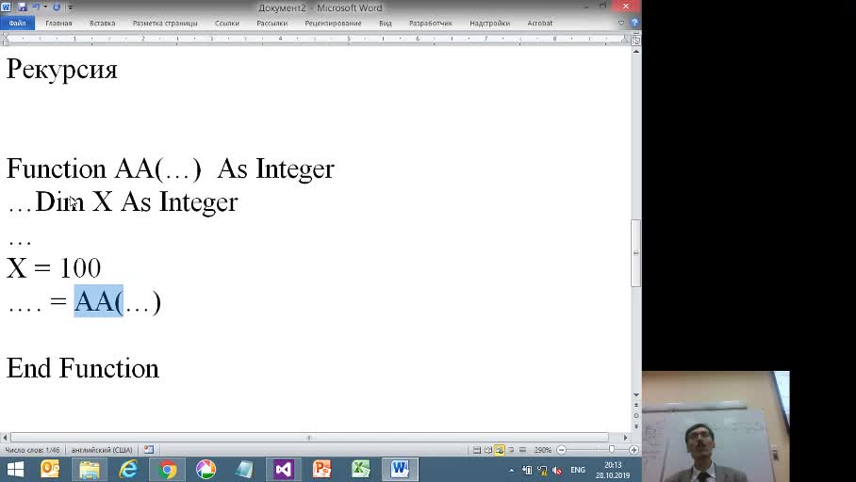Click the zoom out minus button
Screen dimensions: 856x482
pyautogui.click(x=561, y=450)
